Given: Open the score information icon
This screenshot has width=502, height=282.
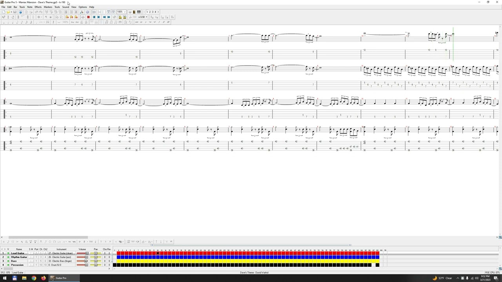Looking at the screenshot, I should (x=21, y=12).
